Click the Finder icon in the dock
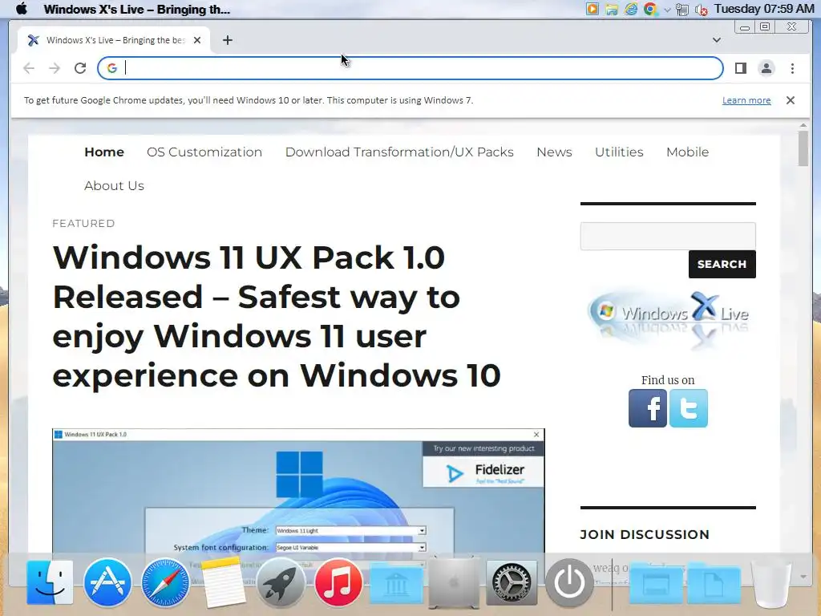821x616 pixels. click(x=50, y=582)
